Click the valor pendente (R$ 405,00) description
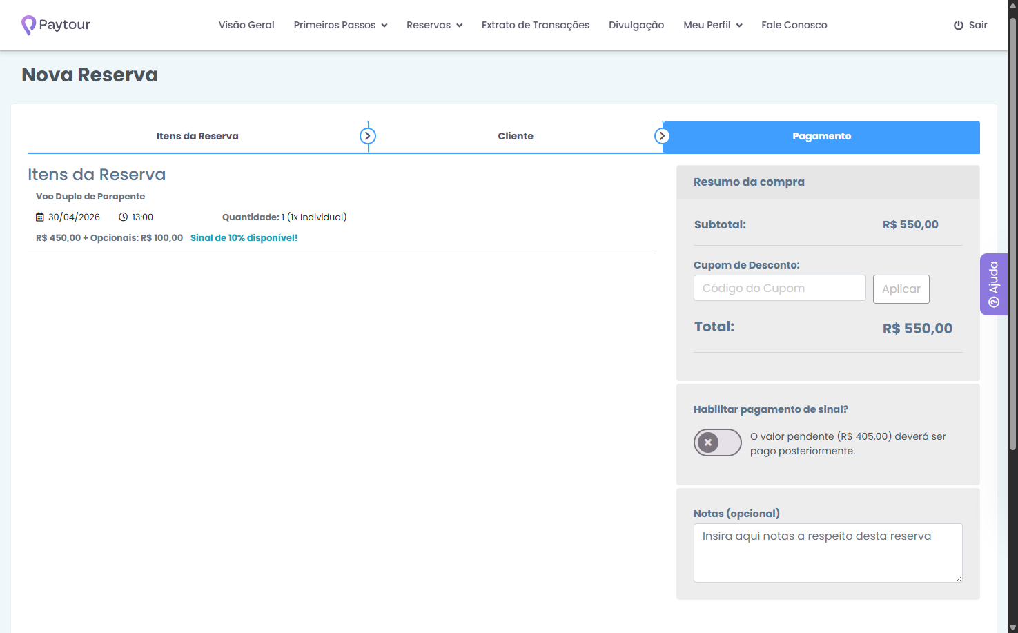This screenshot has width=1018, height=633. [848, 443]
